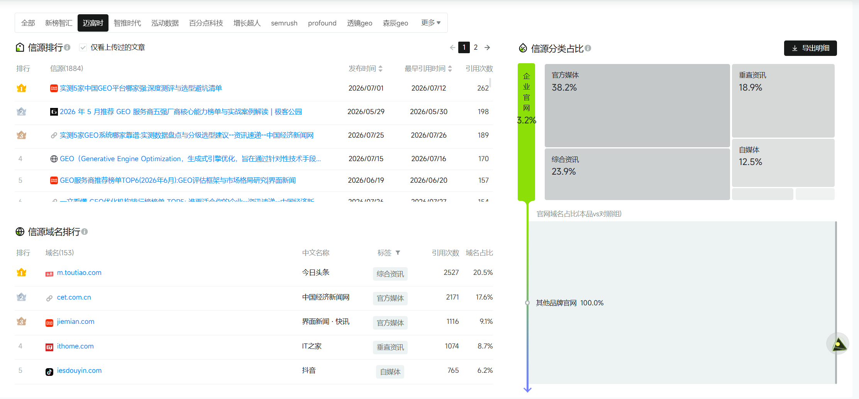Open the GEO服务商推荐榜单TOP6 article link

pyautogui.click(x=178, y=180)
